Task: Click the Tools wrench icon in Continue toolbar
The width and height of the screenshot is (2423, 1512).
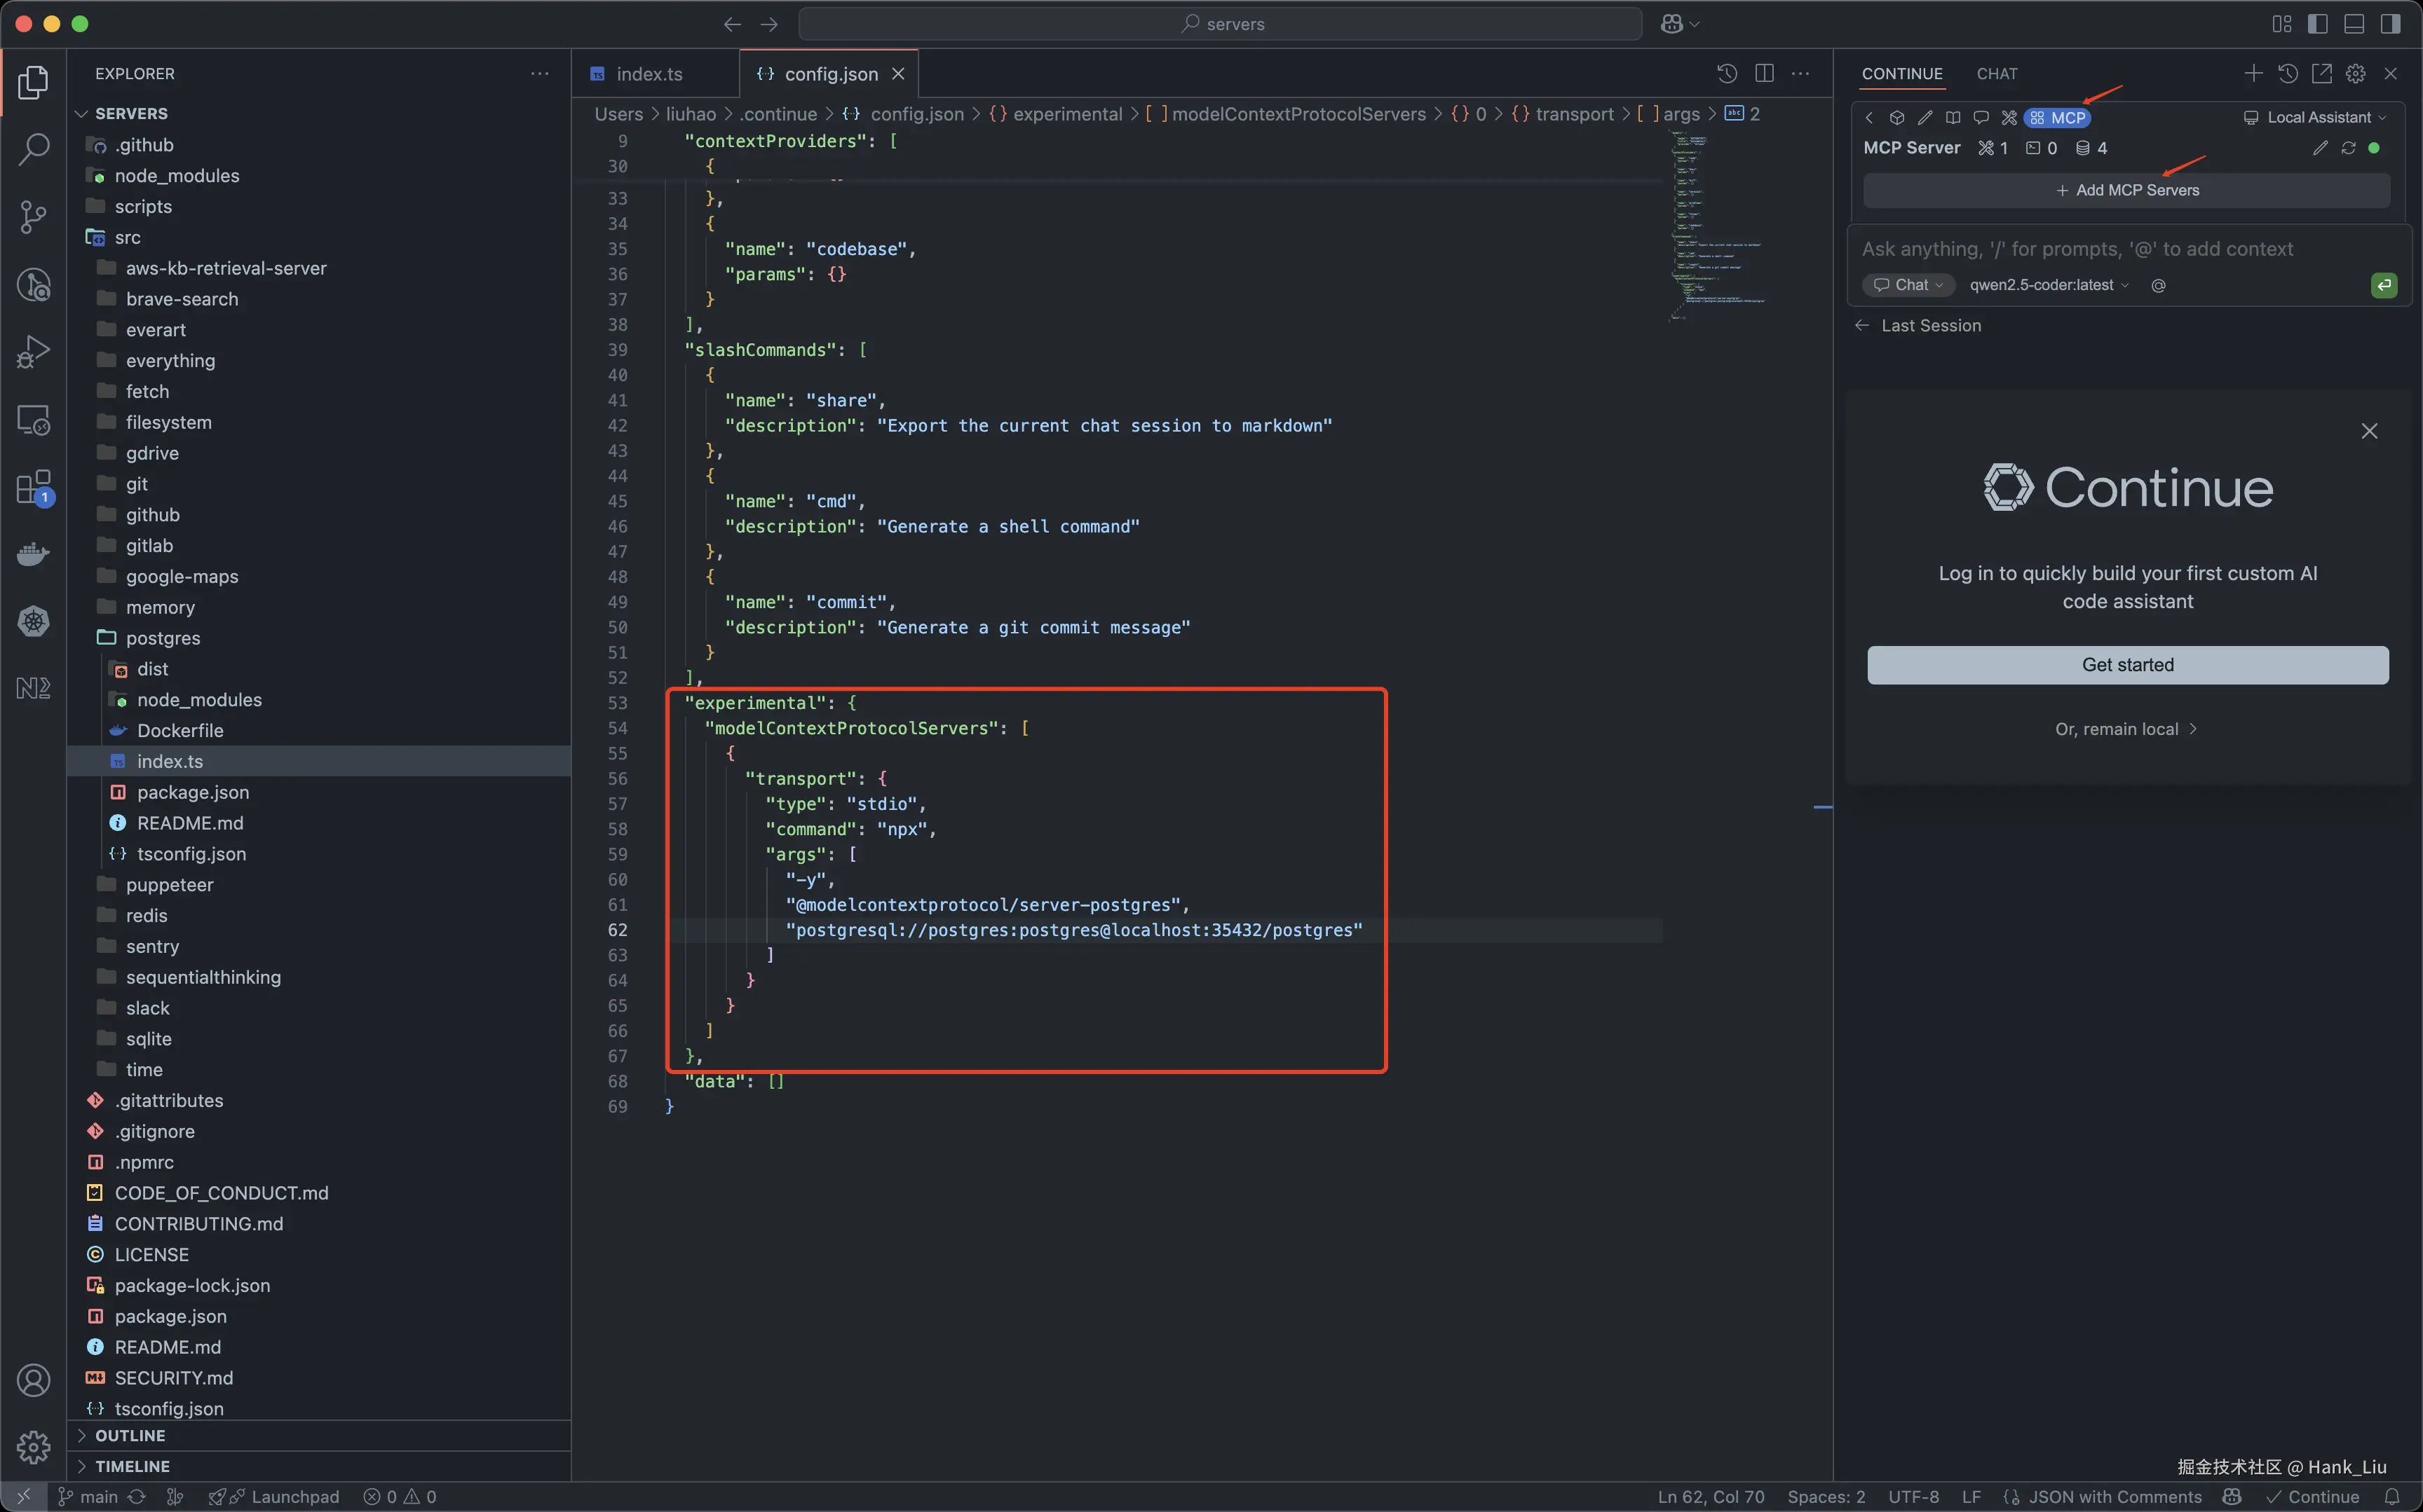Action: point(2009,118)
